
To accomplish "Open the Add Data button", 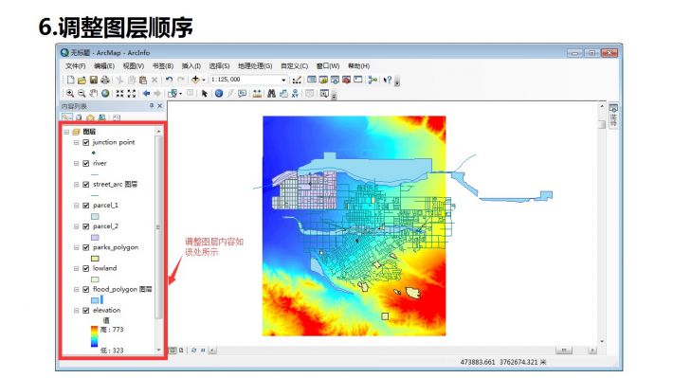I will (195, 80).
